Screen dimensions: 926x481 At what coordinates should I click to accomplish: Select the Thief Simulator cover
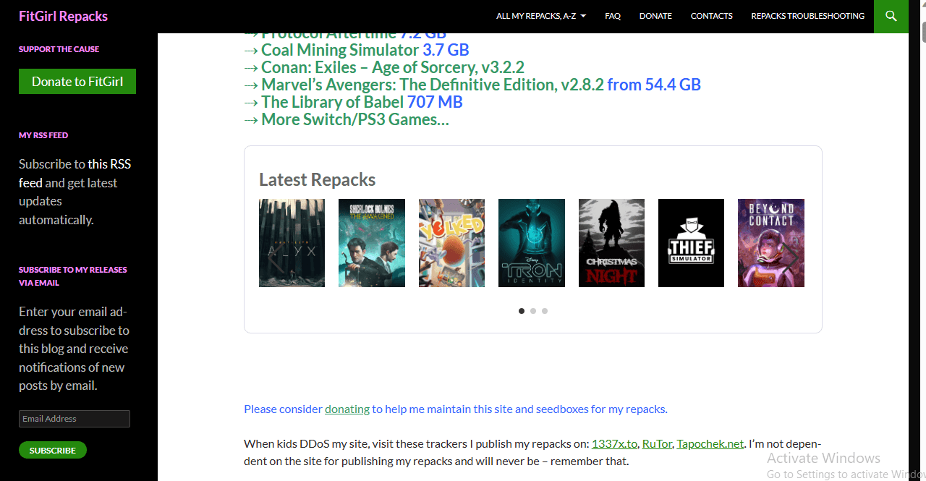click(x=691, y=243)
